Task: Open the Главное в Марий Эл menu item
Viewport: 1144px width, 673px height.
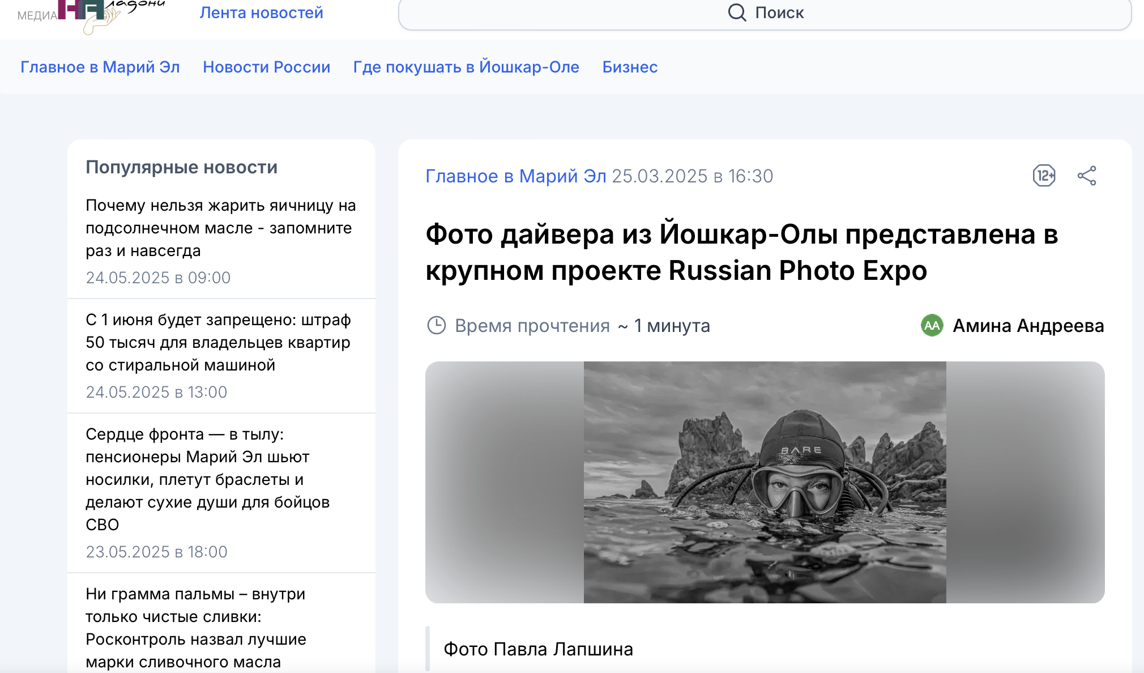Action: (x=100, y=67)
